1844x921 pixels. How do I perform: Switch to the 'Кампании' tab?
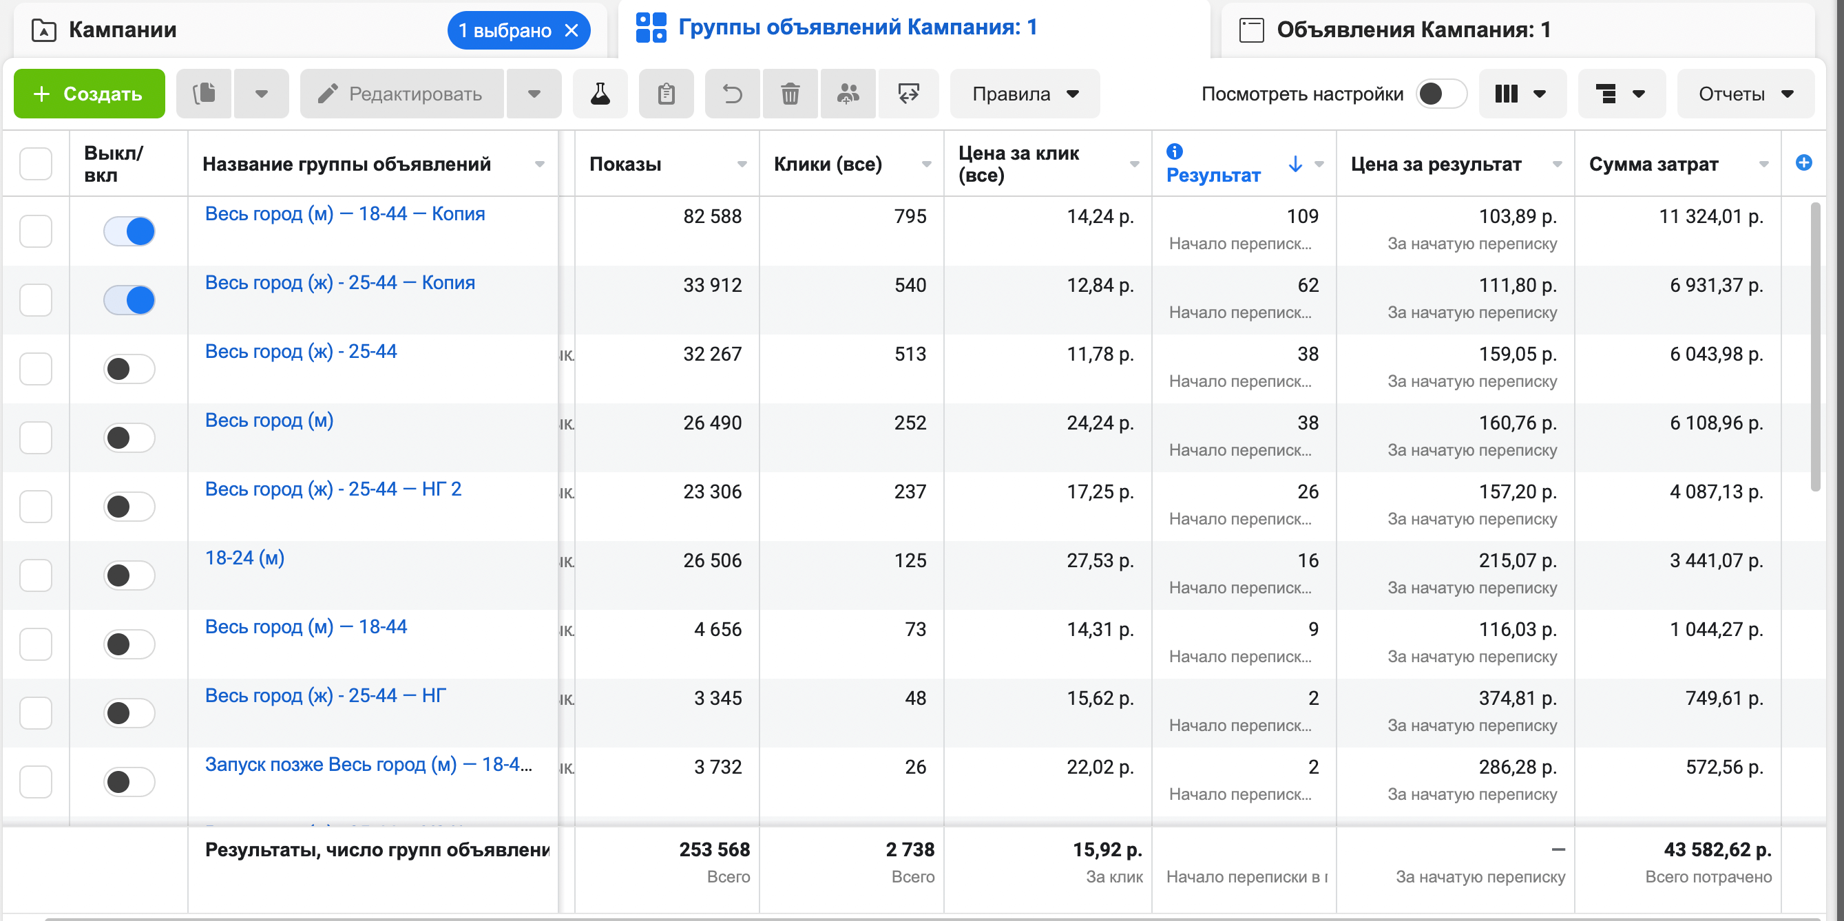pos(123,30)
